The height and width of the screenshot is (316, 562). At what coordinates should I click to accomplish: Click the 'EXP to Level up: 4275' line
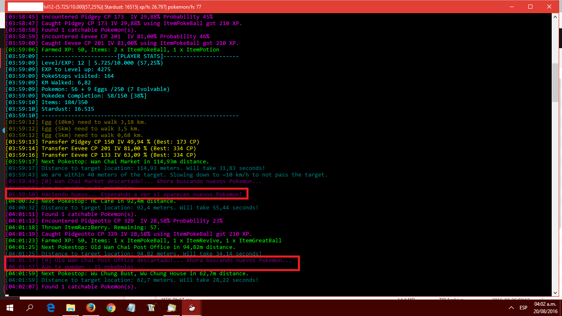pyautogui.click(x=58, y=70)
